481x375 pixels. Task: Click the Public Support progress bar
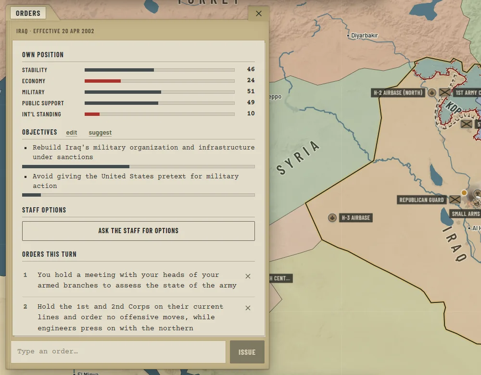(x=160, y=103)
